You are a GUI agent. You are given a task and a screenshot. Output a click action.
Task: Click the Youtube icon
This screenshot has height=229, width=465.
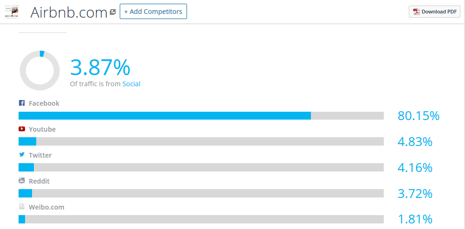tap(22, 129)
